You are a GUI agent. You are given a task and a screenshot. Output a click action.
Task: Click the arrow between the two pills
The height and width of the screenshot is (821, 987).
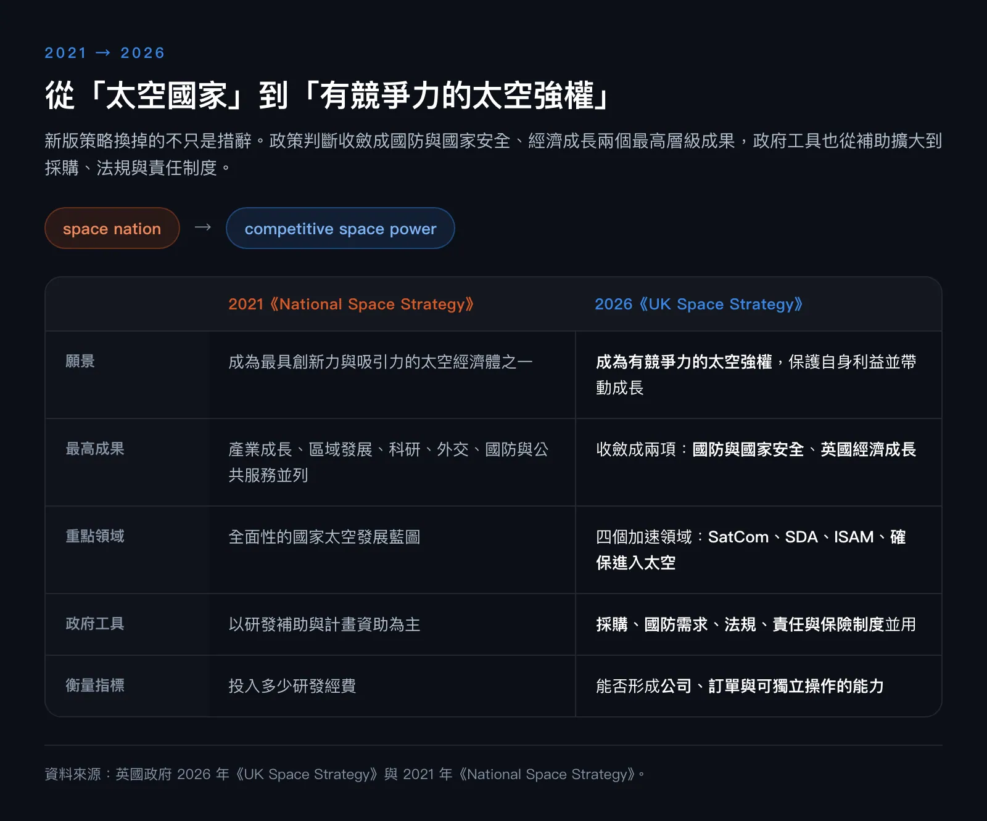click(203, 227)
